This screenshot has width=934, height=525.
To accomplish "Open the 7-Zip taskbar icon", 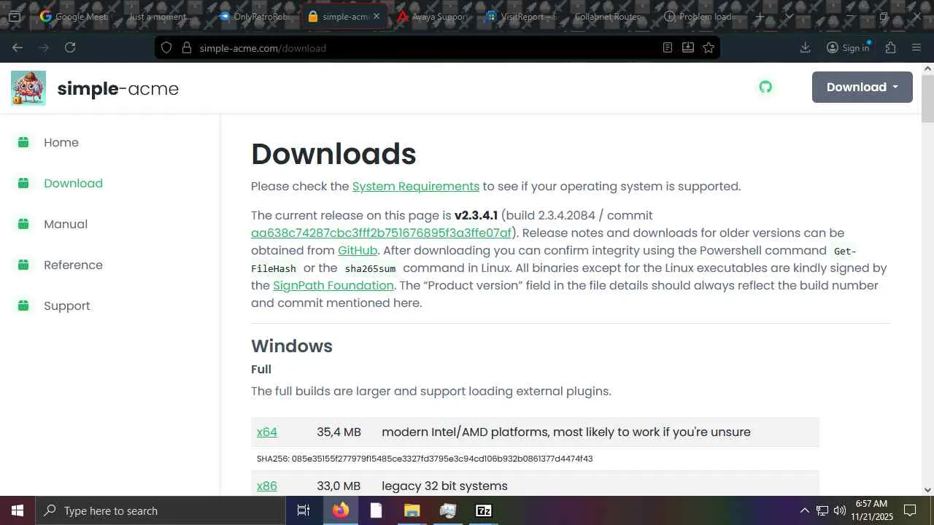I will click(484, 510).
